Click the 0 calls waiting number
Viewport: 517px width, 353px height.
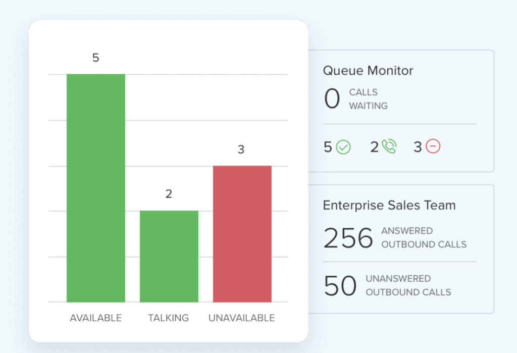click(332, 99)
